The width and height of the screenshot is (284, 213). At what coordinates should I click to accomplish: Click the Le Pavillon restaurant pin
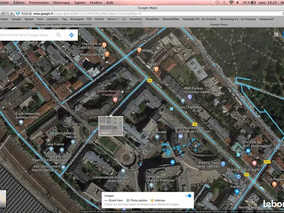(x=274, y=184)
